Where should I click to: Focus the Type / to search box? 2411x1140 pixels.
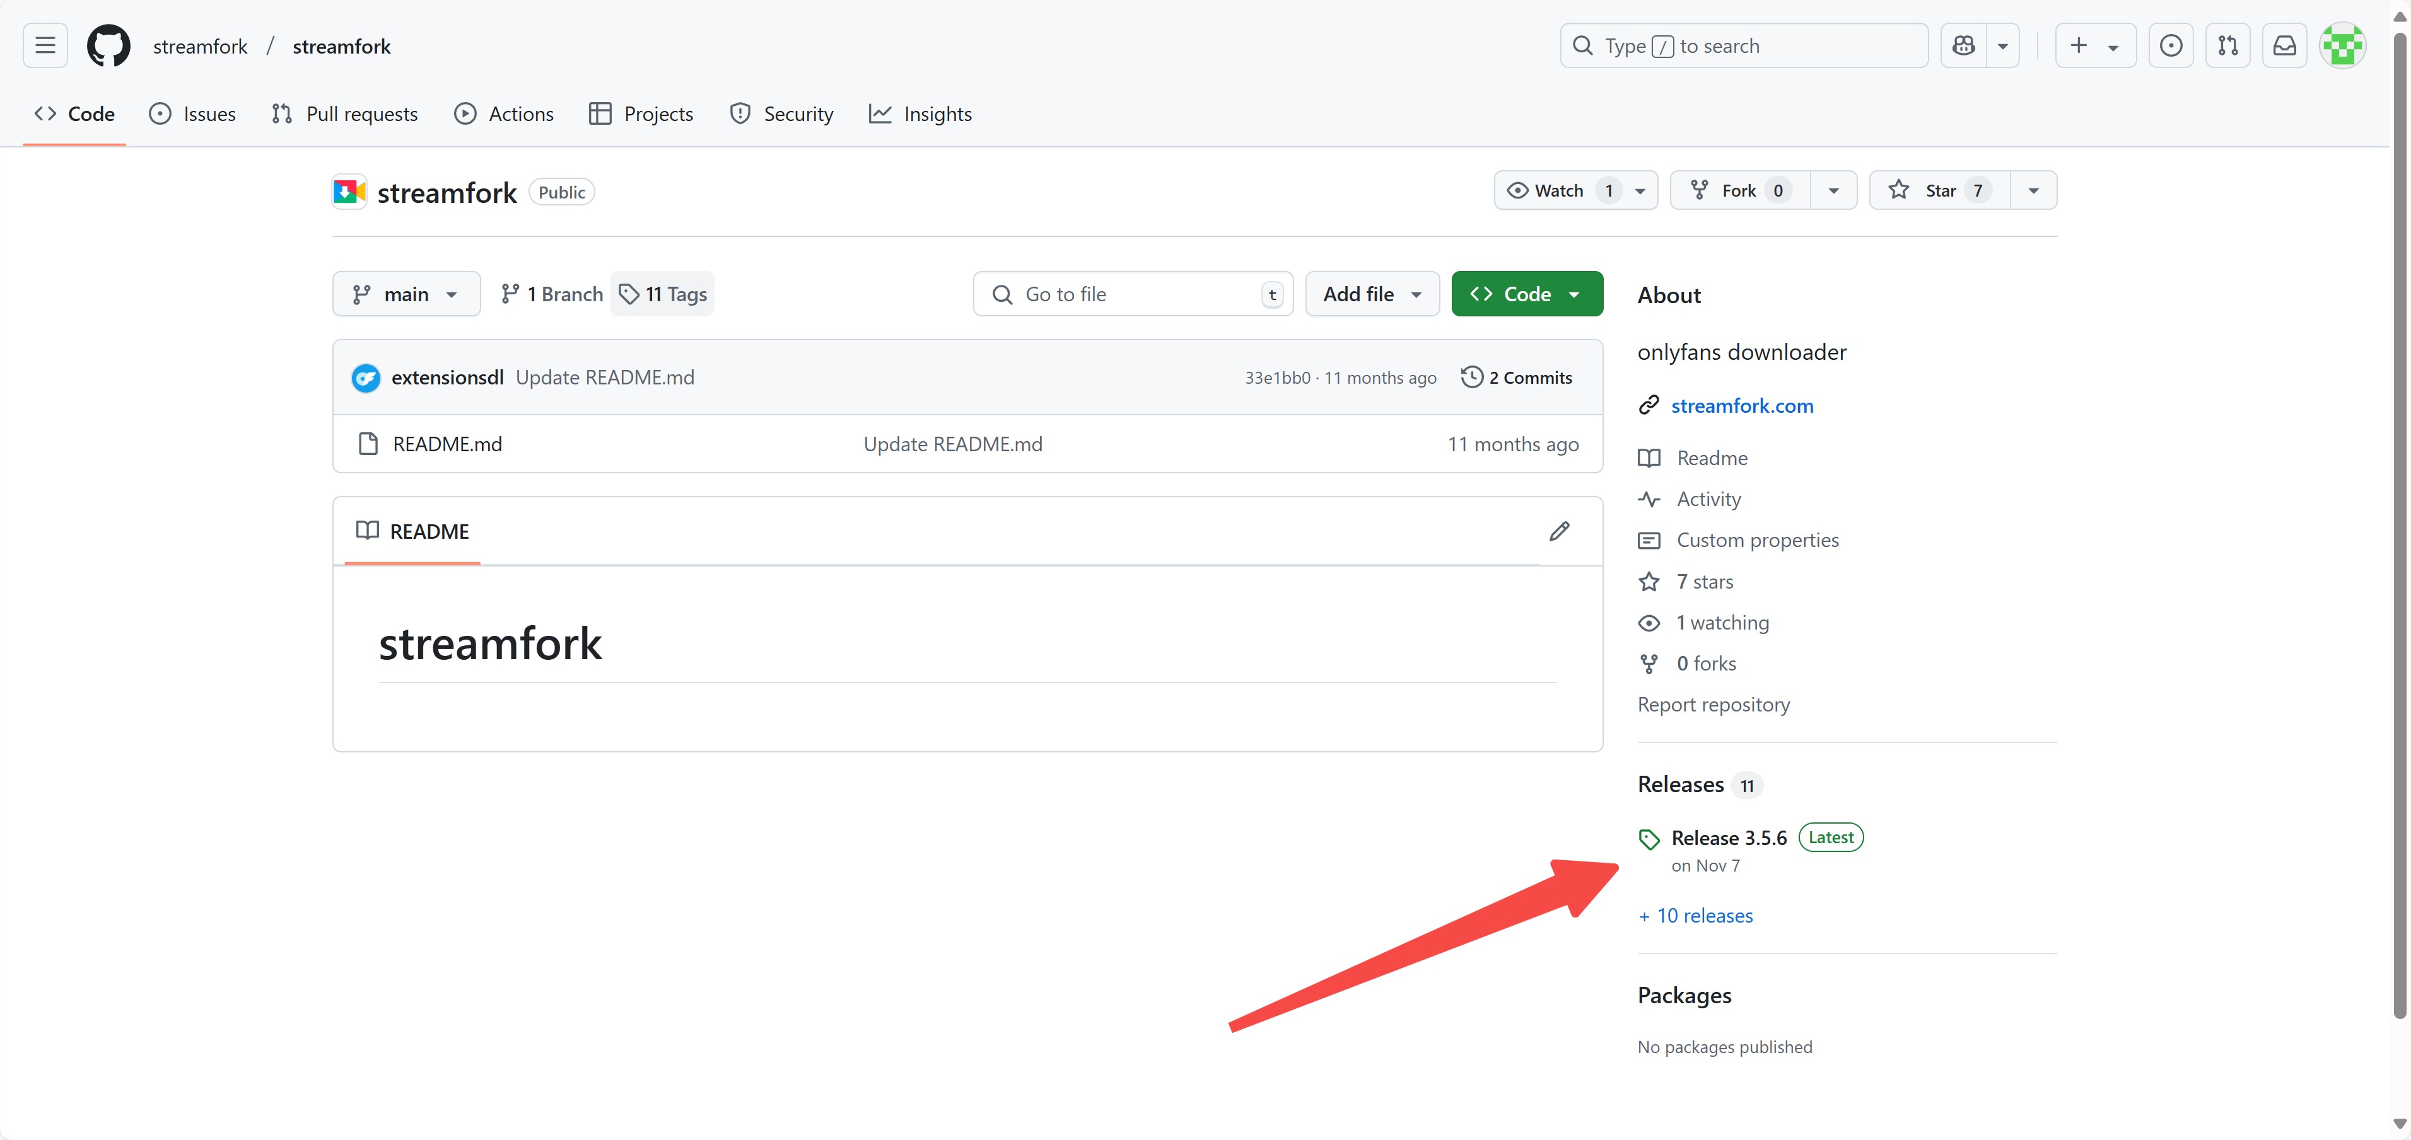coord(1744,46)
